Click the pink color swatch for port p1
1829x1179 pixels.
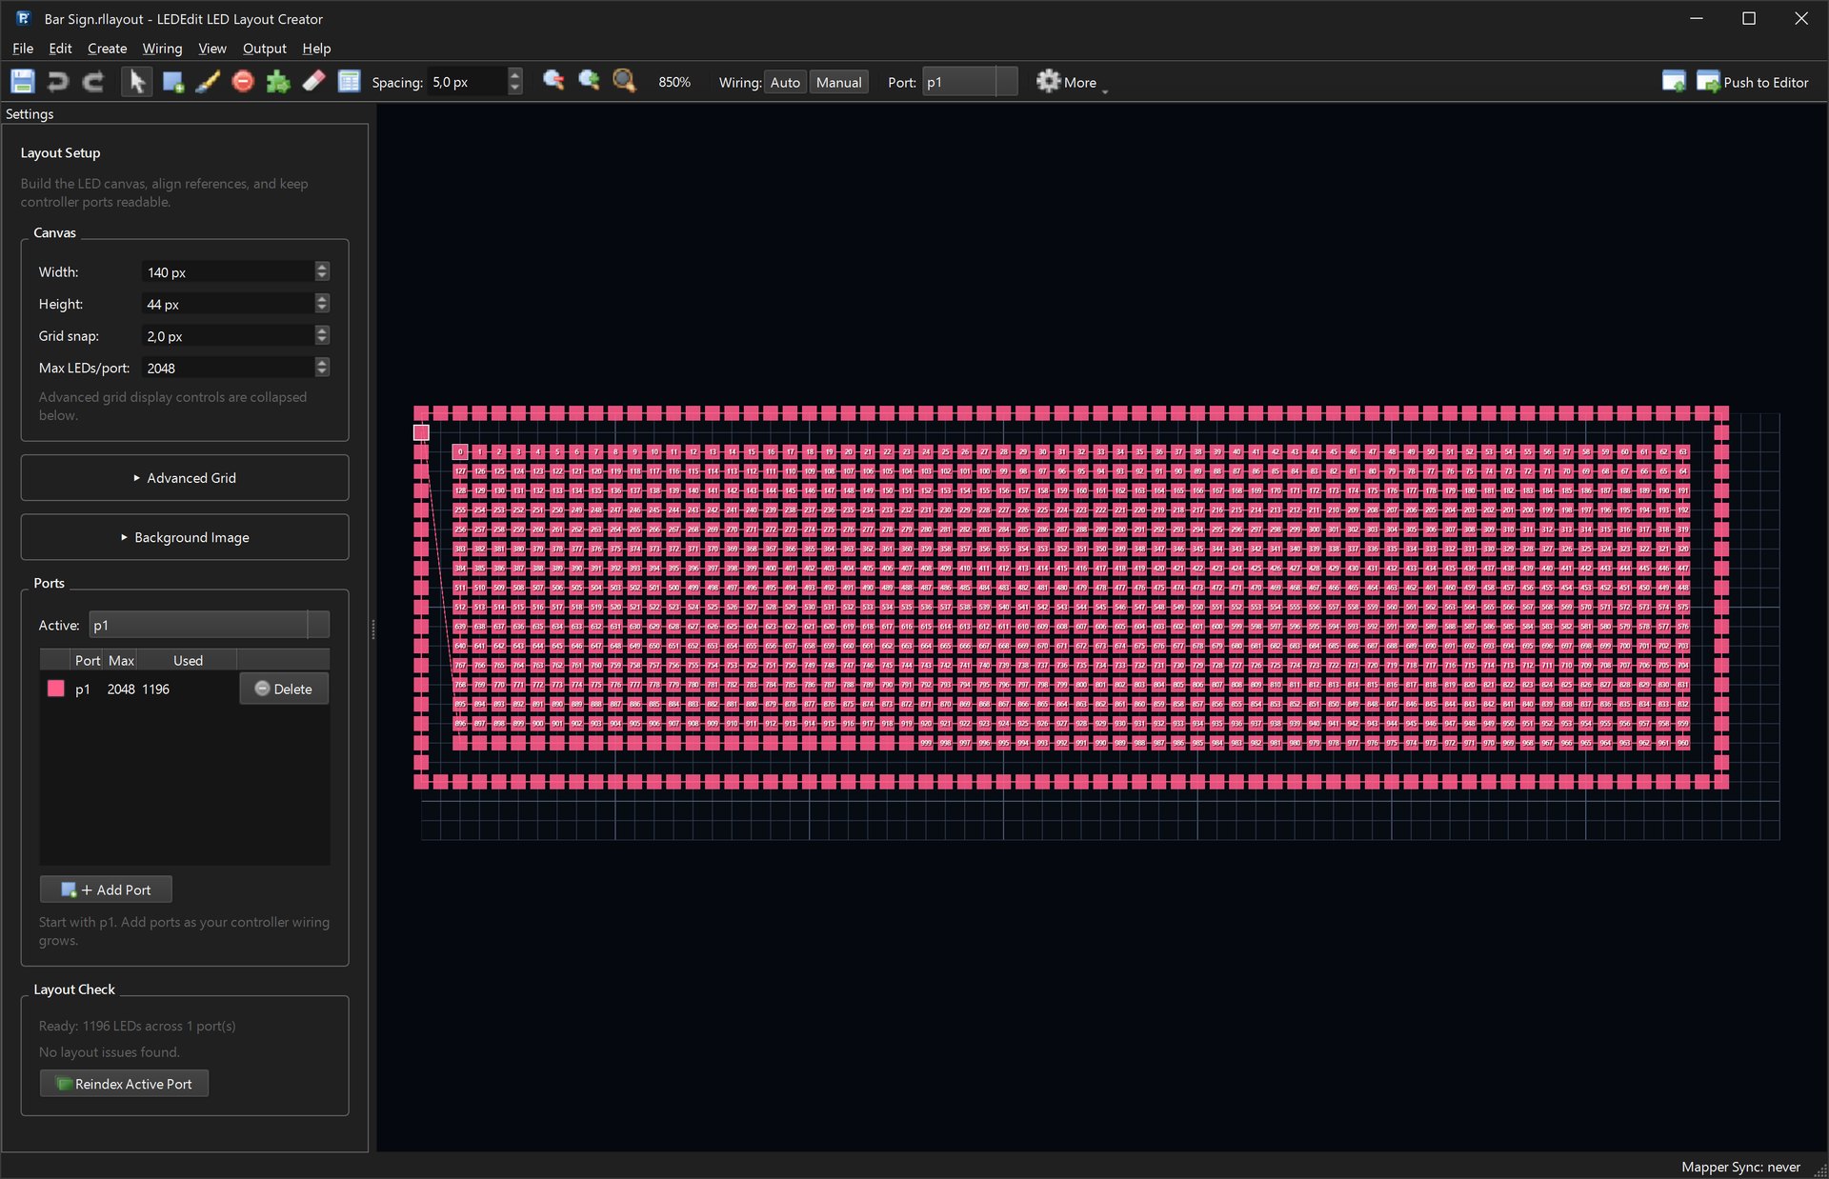click(55, 689)
